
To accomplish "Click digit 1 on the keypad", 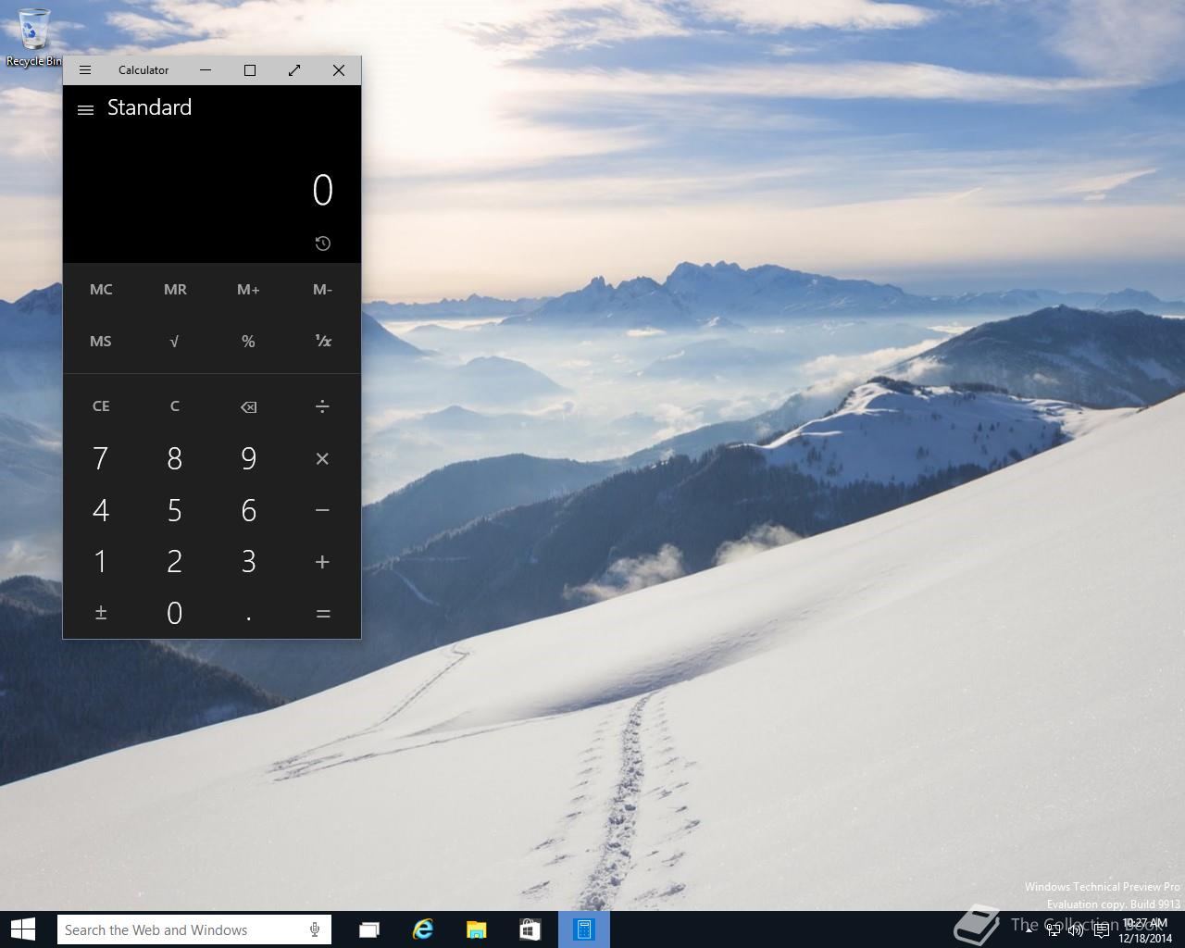I will point(101,562).
